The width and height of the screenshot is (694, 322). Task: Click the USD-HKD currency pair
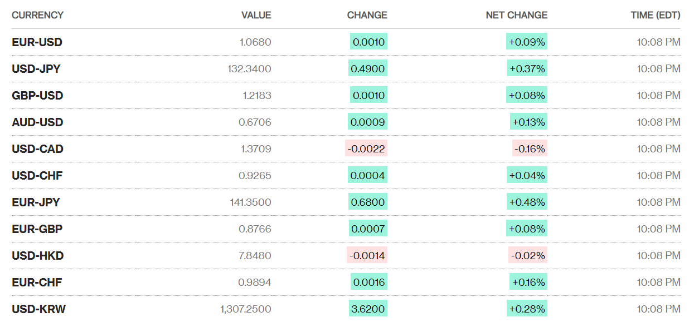pos(37,256)
